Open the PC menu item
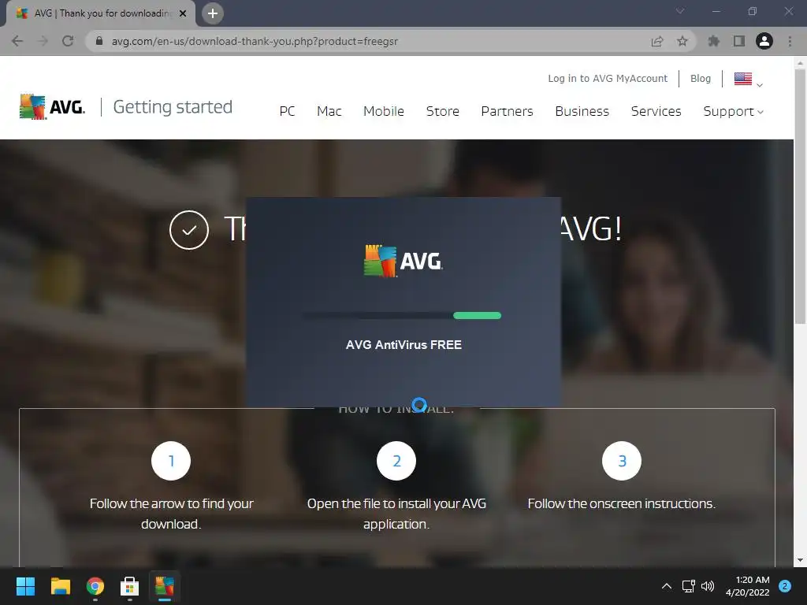The width and height of the screenshot is (807, 605). tap(287, 111)
